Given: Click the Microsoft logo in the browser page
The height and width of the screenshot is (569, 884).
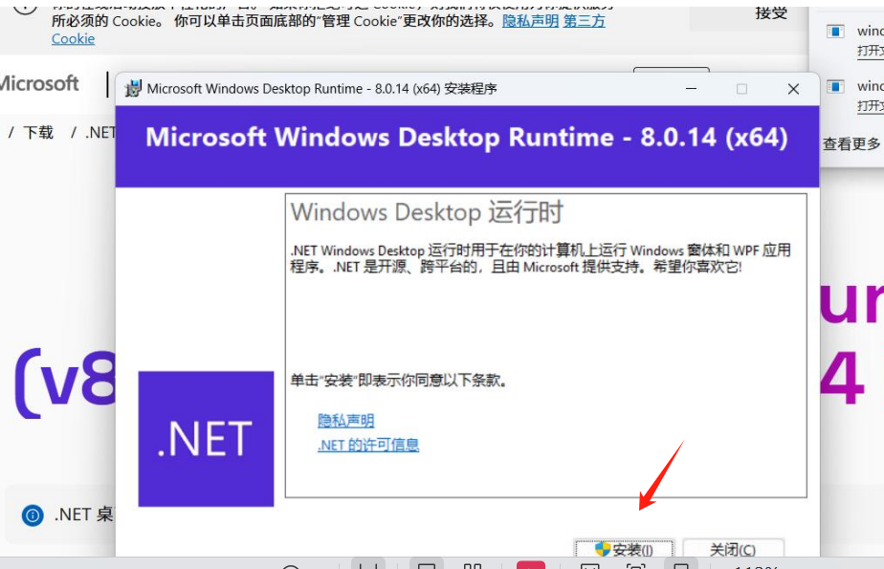Looking at the screenshot, I should (39, 83).
